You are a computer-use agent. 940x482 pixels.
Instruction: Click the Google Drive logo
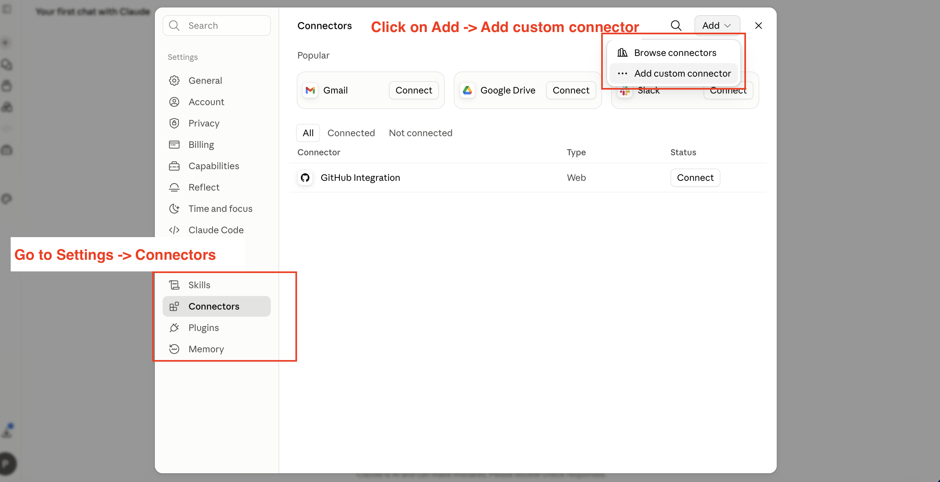[468, 90]
